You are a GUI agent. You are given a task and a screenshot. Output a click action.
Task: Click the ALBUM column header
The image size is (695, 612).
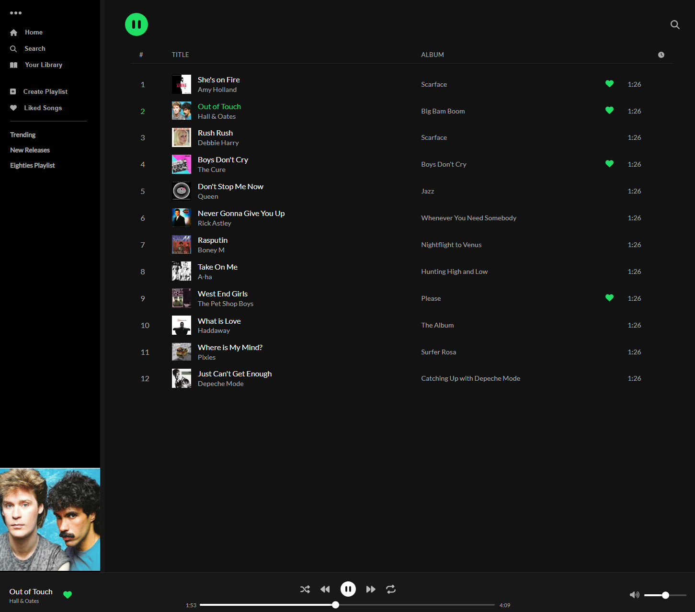pyautogui.click(x=432, y=55)
